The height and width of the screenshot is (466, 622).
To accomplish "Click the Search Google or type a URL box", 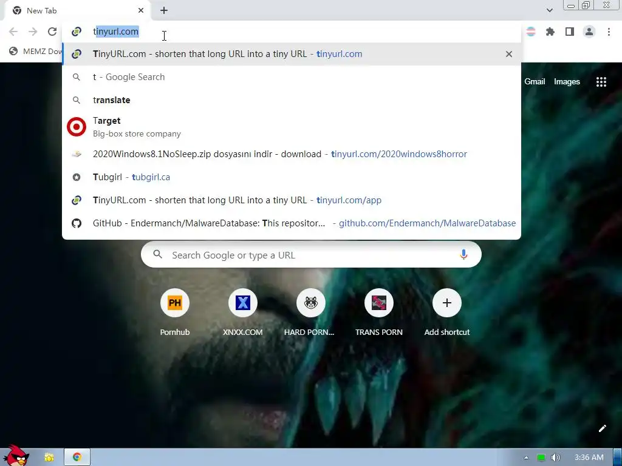I will point(312,255).
